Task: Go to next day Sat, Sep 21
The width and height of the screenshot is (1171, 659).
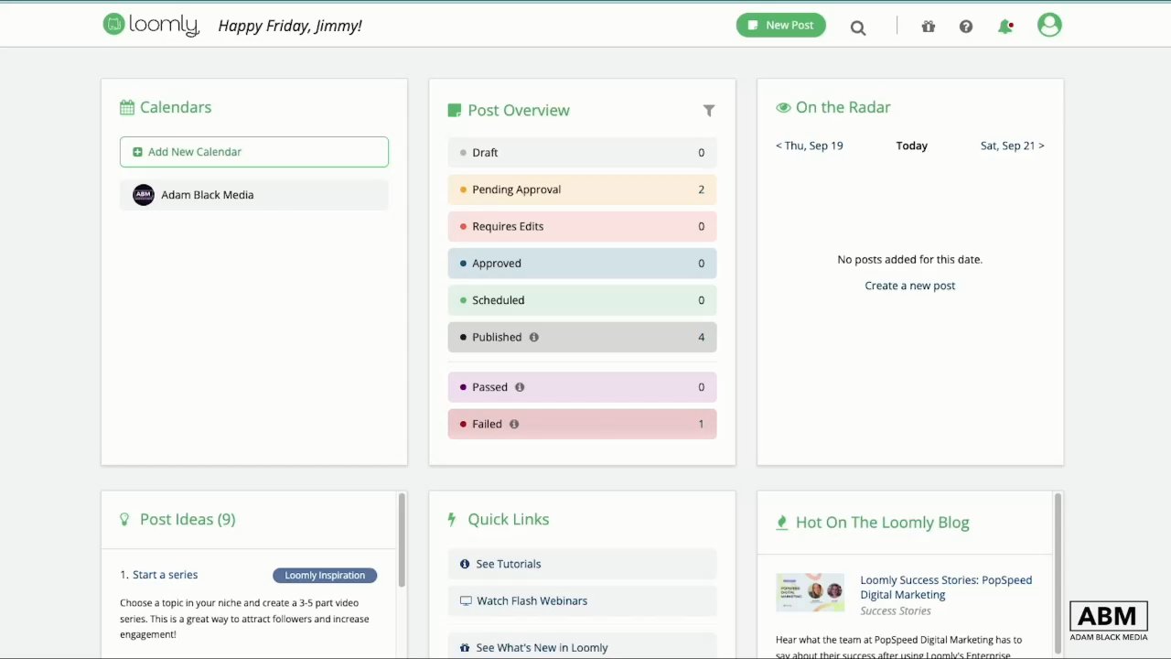Action: point(1012,146)
